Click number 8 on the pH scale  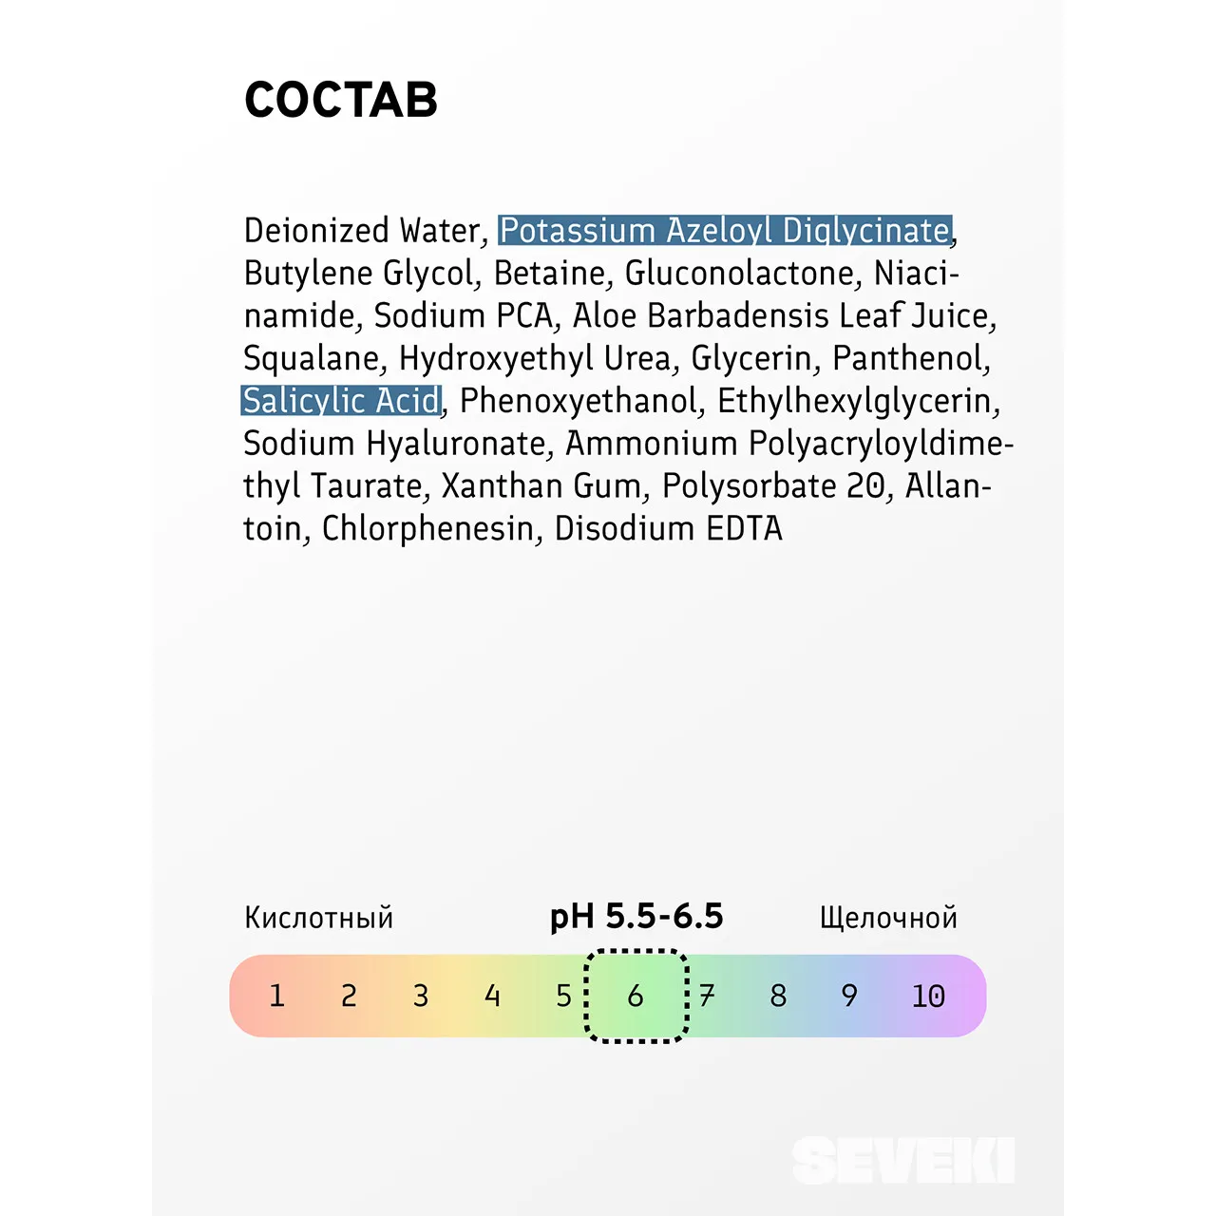778,996
